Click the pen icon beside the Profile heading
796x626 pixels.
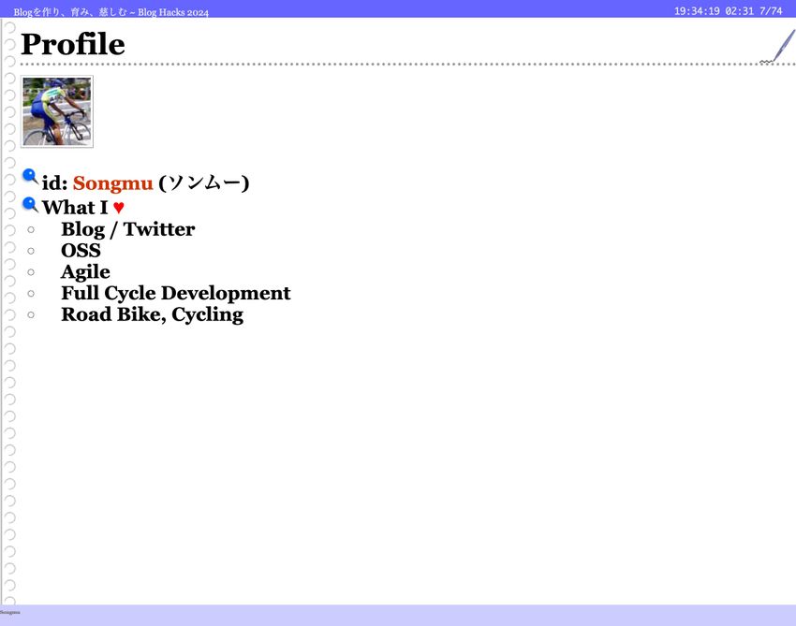[x=778, y=47]
